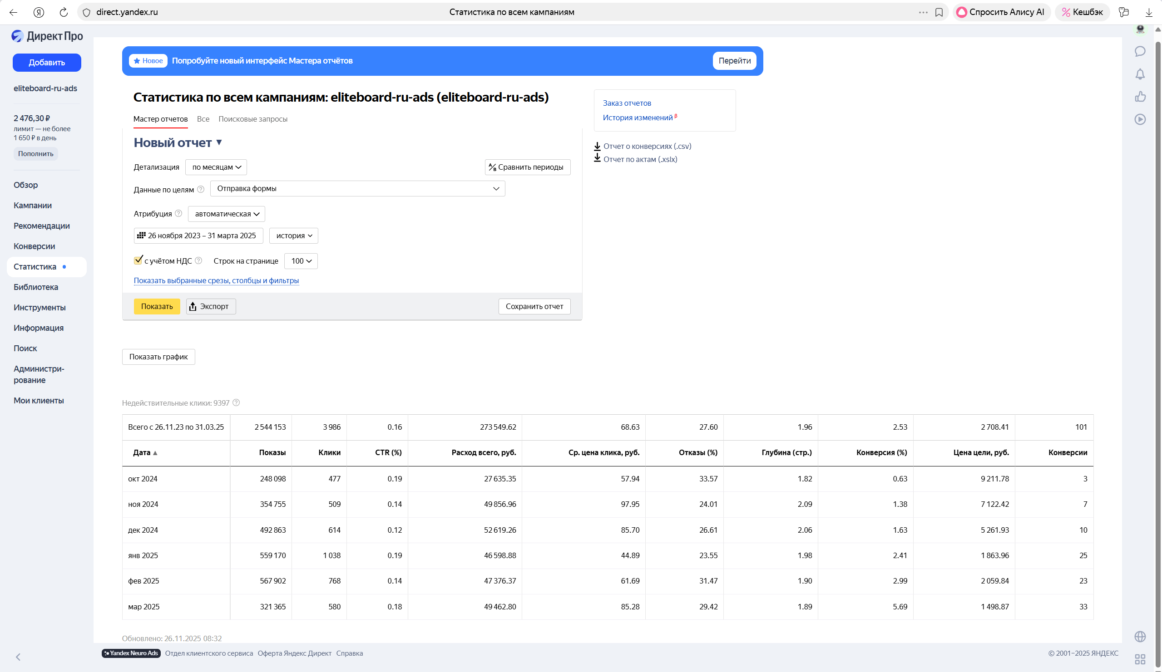
Task: Open the rows per page 100 dropdown
Action: 301,261
